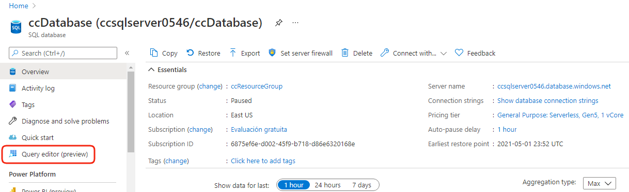Change the resource group
Viewport: 629px width, 192px height.
(210, 86)
